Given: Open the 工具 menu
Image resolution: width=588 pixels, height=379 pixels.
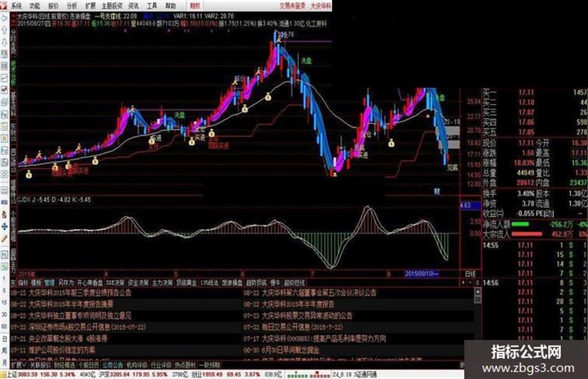Looking at the screenshot, I should (152, 6).
